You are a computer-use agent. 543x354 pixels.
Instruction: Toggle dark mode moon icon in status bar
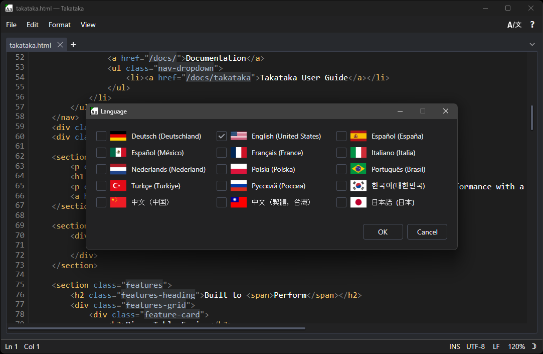tap(533, 346)
